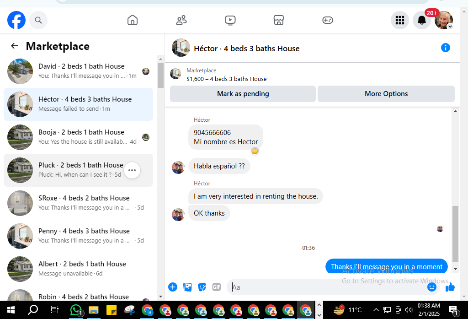
Task: Open the Friends icon
Action: point(181,20)
